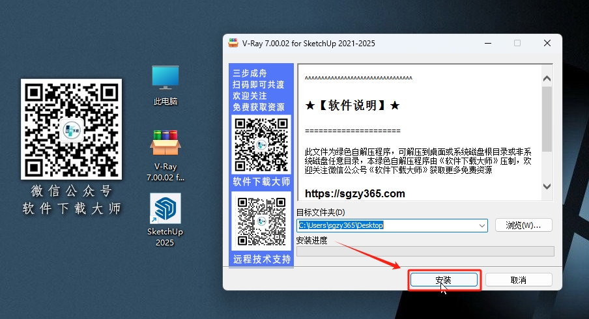The height and width of the screenshot is (319, 589).
Task: Click the 三步成舟 sidebar text
Action: 250,73
